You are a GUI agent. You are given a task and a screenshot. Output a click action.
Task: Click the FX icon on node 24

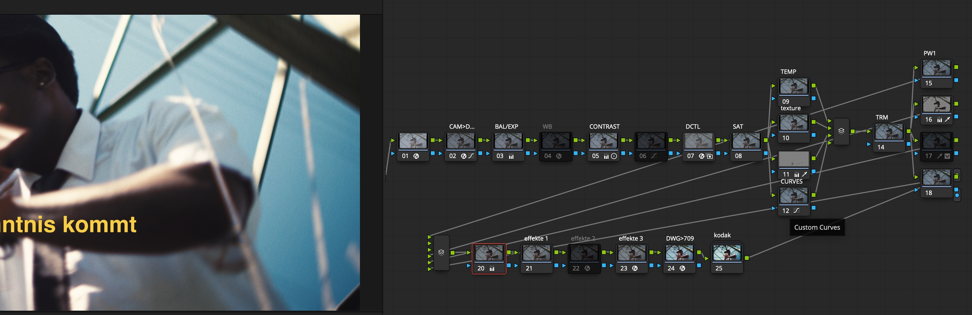tap(682, 268)
